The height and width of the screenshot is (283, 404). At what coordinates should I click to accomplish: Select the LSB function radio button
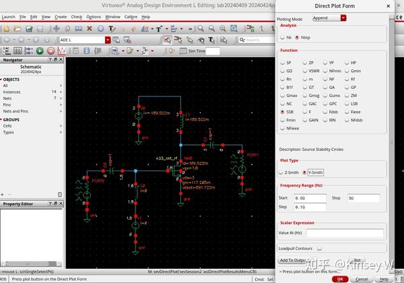(x=347, y=104)
